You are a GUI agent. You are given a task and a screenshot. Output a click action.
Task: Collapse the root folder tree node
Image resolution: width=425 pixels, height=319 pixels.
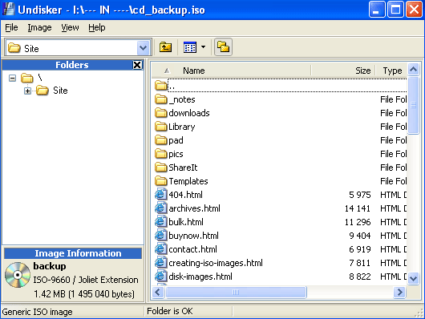coord(12,79)
